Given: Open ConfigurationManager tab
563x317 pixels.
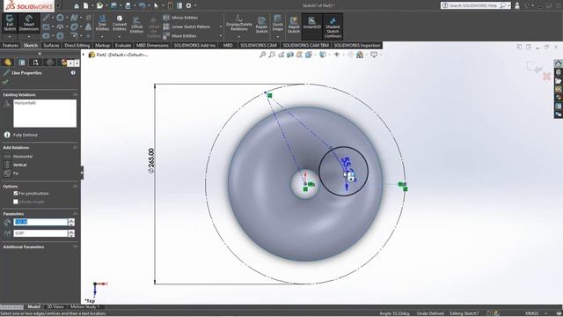Looking at the screenshot, I should click(35, 63).
